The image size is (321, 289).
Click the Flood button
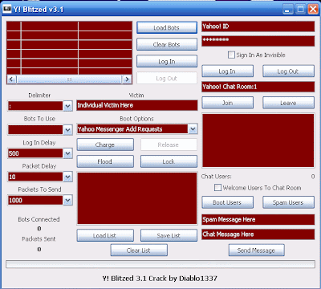[105, 161]
